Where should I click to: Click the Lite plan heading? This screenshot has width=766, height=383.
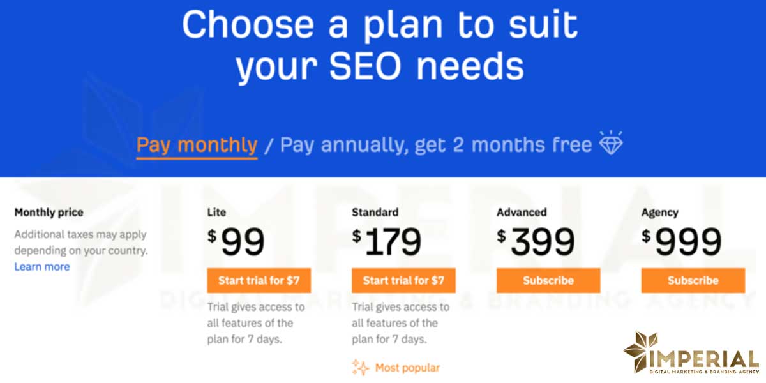[216, 212]
